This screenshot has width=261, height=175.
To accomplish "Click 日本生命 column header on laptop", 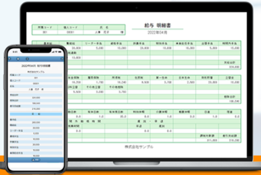I will pos(184,77).
